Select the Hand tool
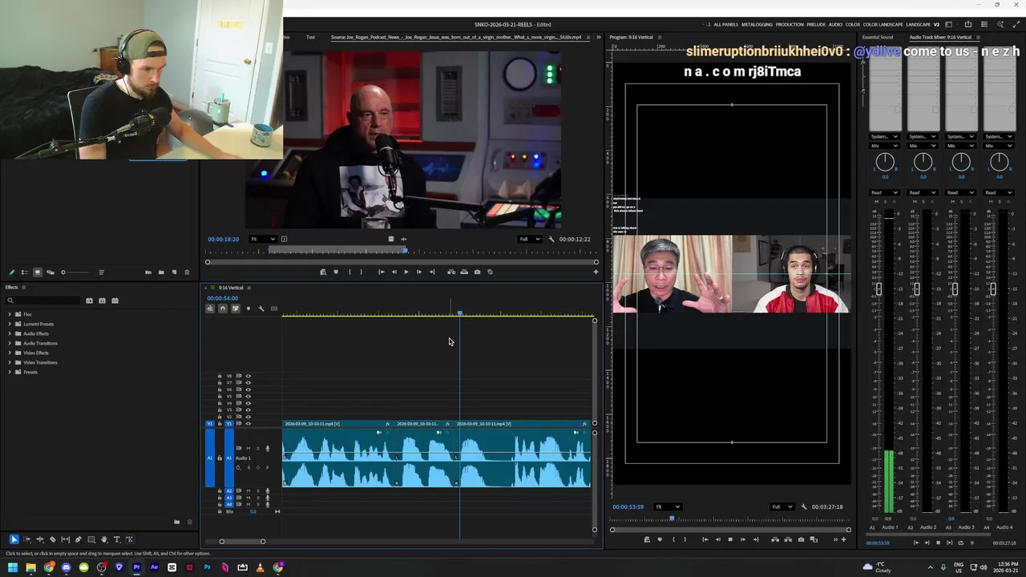This screenshot has width=1026, height=577. tap(103, 539)
